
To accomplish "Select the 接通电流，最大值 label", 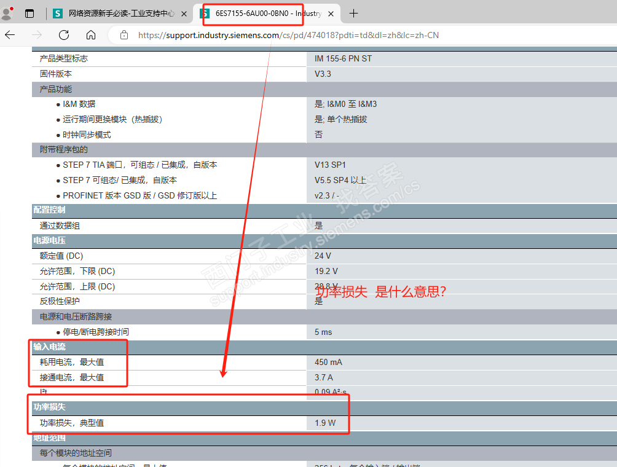I will tap(72, 378).
